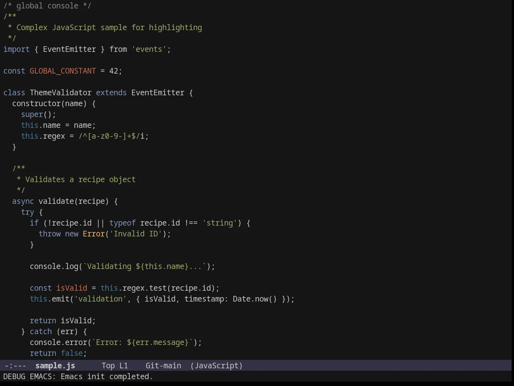This screenshot has width=514, height=386.
Task: Click 'constructor(name)' method definition
Action: tap(49, 103)
